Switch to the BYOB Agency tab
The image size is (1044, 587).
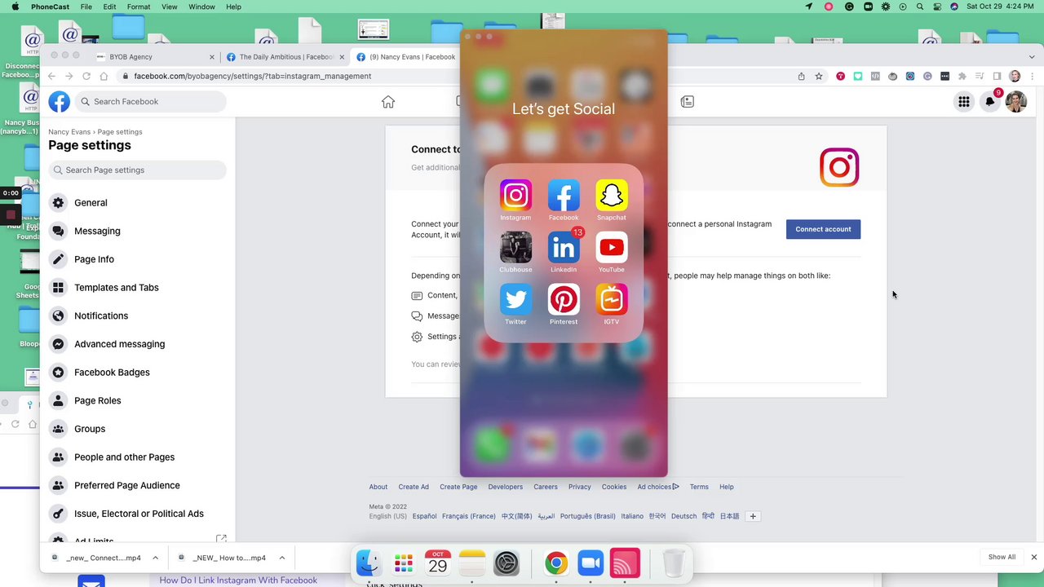pos(155,57)
